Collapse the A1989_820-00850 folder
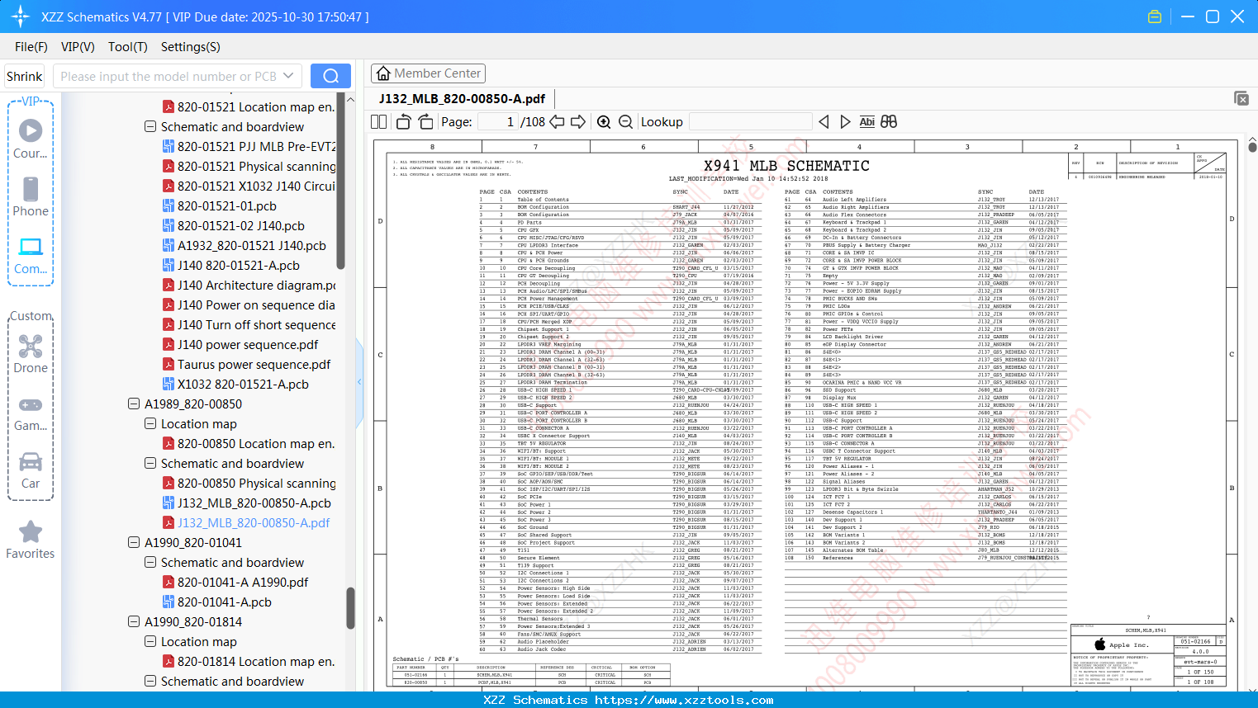Viewport: 1258px width, 708px height. [x=134, y=404]
